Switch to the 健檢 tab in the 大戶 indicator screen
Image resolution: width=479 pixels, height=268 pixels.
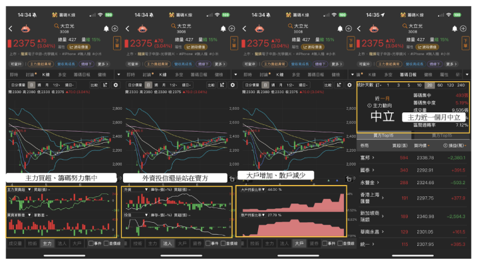336,74
